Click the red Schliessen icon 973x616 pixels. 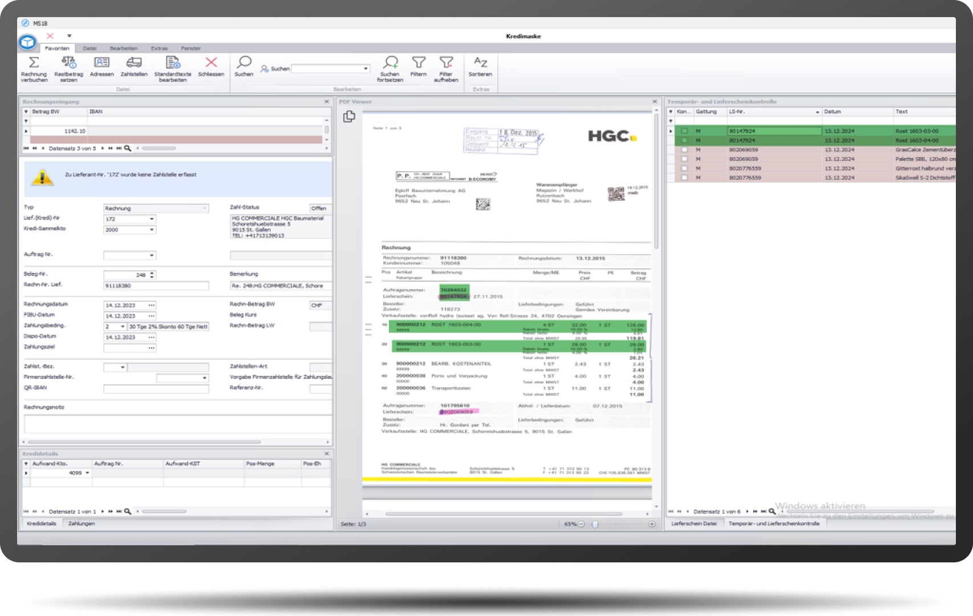[x=211, y=63]
